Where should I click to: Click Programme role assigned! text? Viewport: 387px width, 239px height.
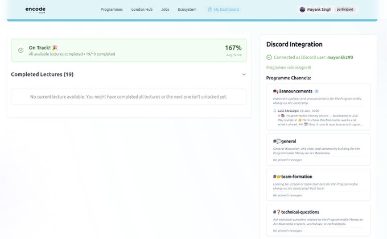(x=289, y=68)
